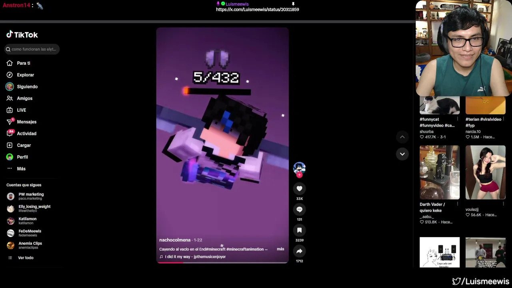Click the LIVE broadcast icon
This screenshot has width=512, height=288.
10,110
